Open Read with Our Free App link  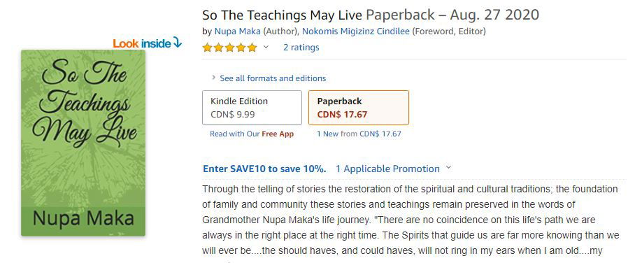coord(252,134)
